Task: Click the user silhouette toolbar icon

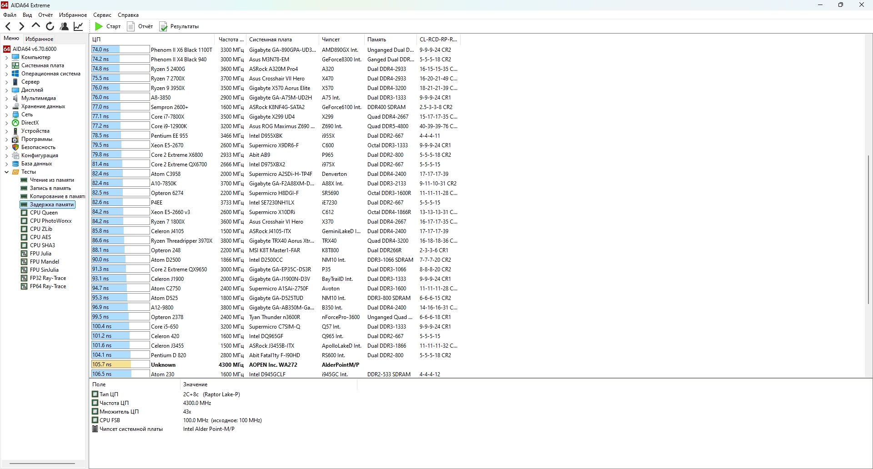Action: coord(64,26)
